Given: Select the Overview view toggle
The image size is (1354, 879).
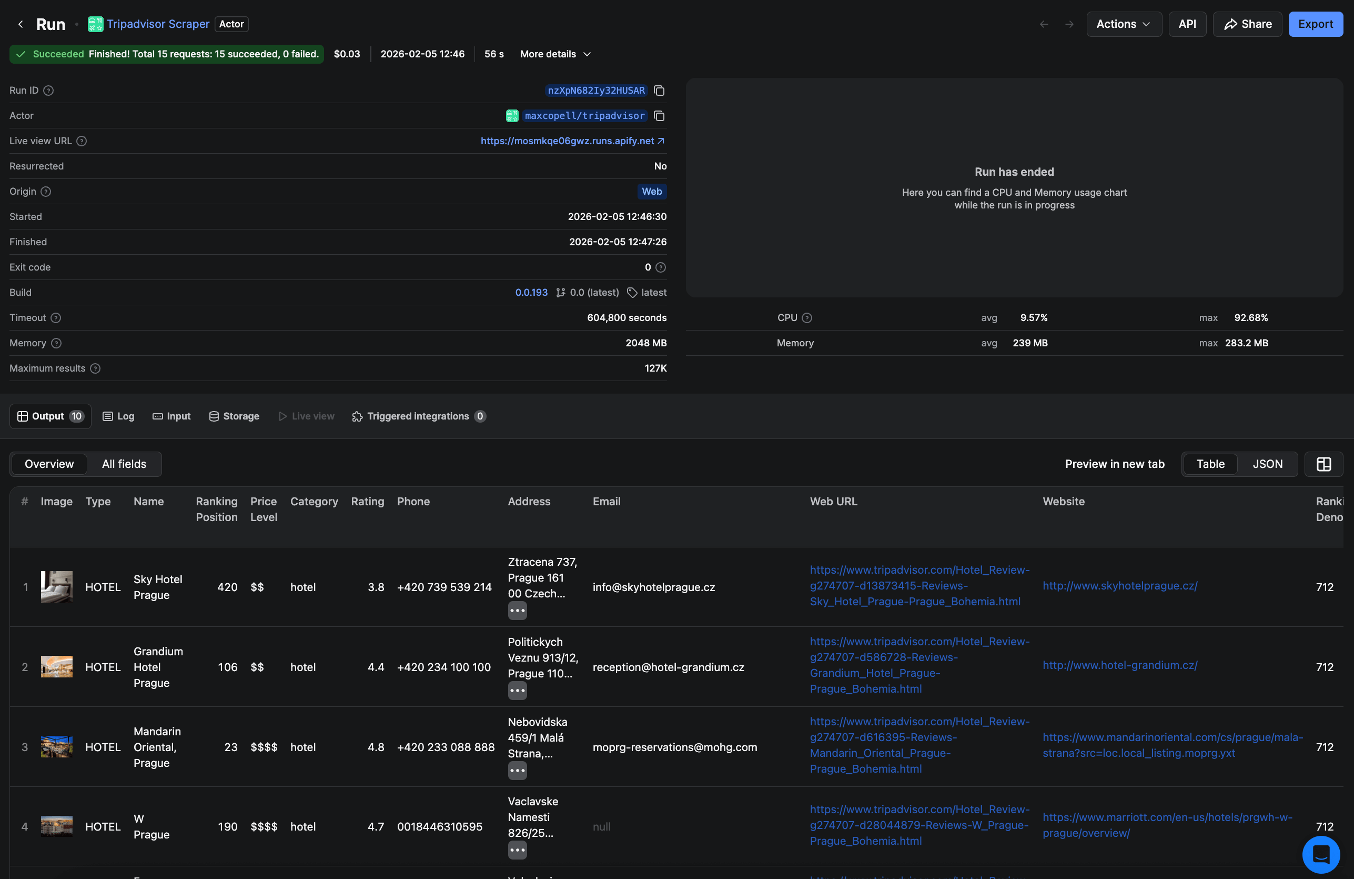Looking at the screenshot, I should click(x=49, y=464).
